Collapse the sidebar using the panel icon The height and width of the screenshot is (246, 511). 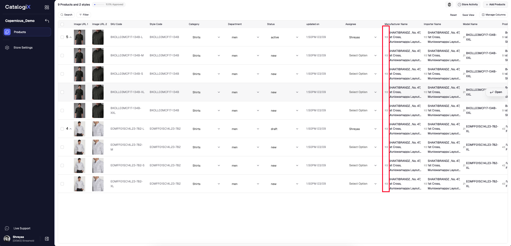(47, 239)
